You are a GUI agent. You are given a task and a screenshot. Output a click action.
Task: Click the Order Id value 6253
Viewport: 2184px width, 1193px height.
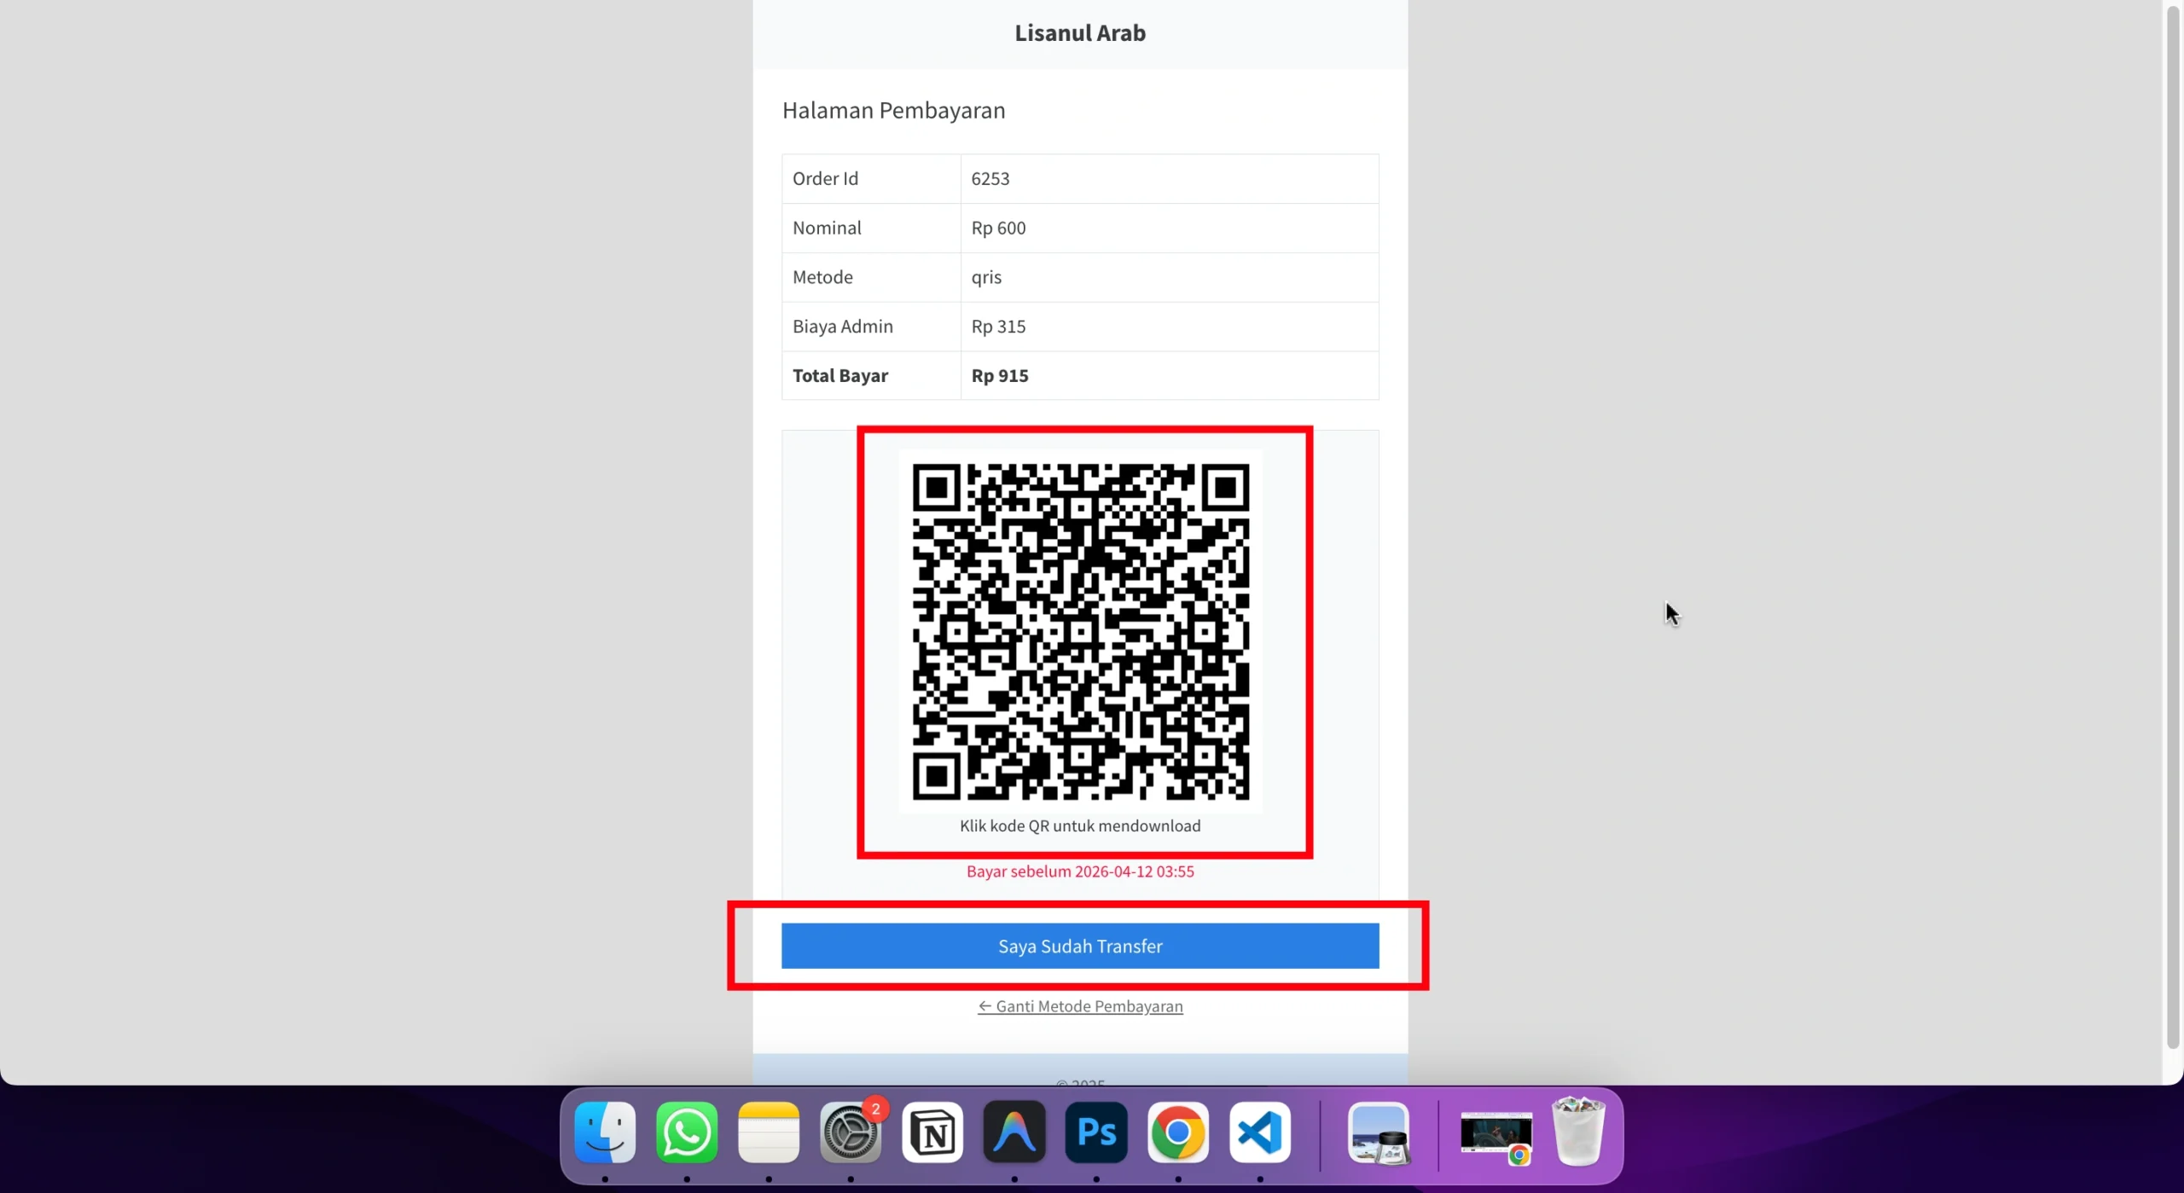click(990, 179)
